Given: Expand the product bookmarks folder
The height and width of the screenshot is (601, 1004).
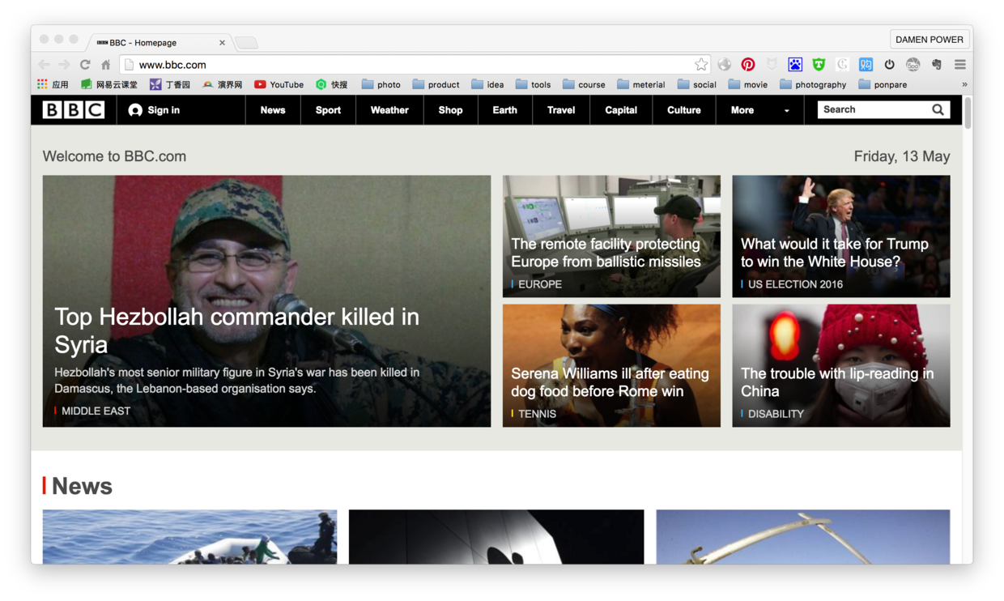Looking at the screenshot, I should click(436, 84).
